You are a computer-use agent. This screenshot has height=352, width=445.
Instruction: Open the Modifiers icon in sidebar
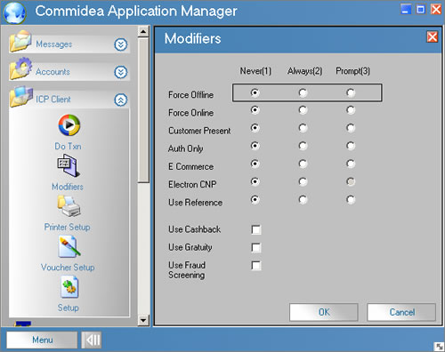[x=69, y=165]
